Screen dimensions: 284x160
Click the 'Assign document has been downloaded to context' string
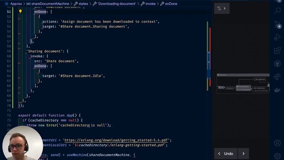coord(110,22)
